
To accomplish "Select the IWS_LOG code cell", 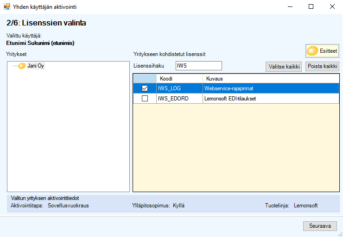I will coord(179,88).
